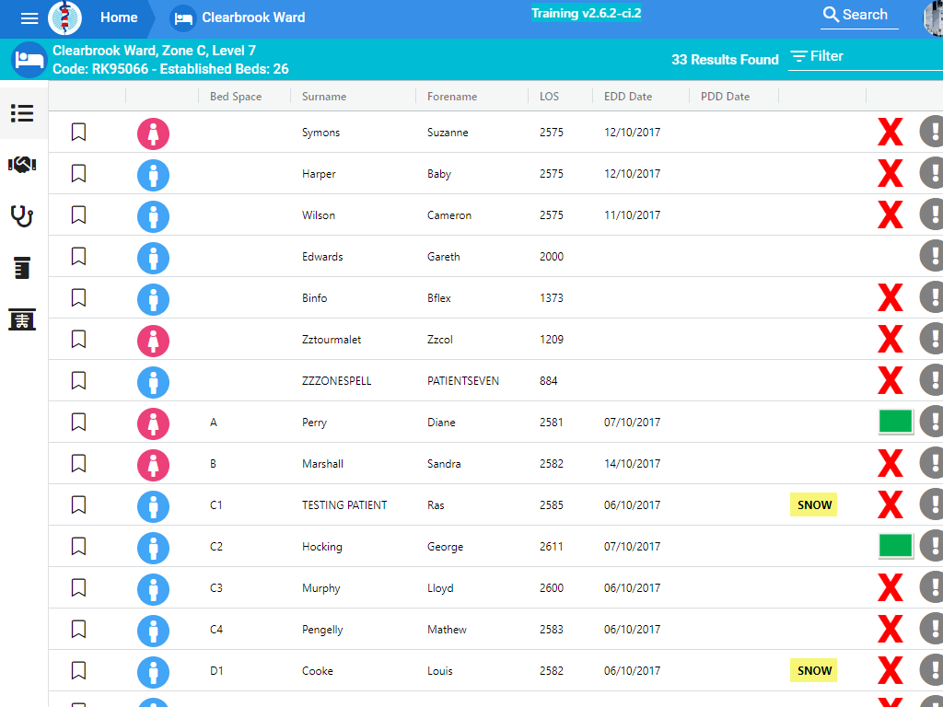Click the hospital logo in header
Viewport: 943px width, 707px height.
(64, 17)
